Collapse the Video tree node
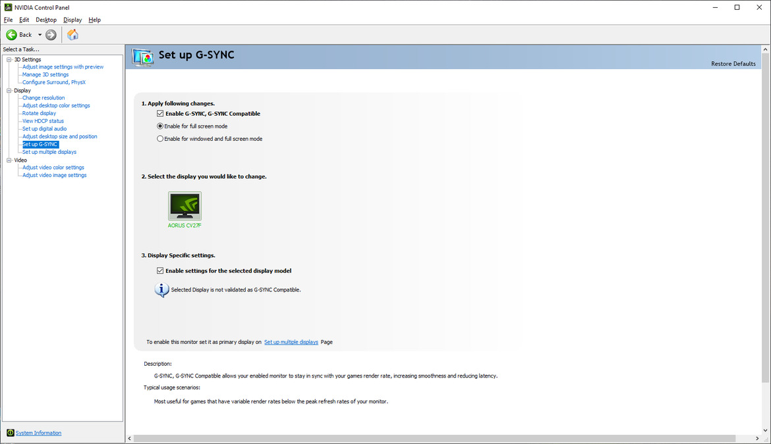This screenshot has height=444, width=771. tap(9, 160)
